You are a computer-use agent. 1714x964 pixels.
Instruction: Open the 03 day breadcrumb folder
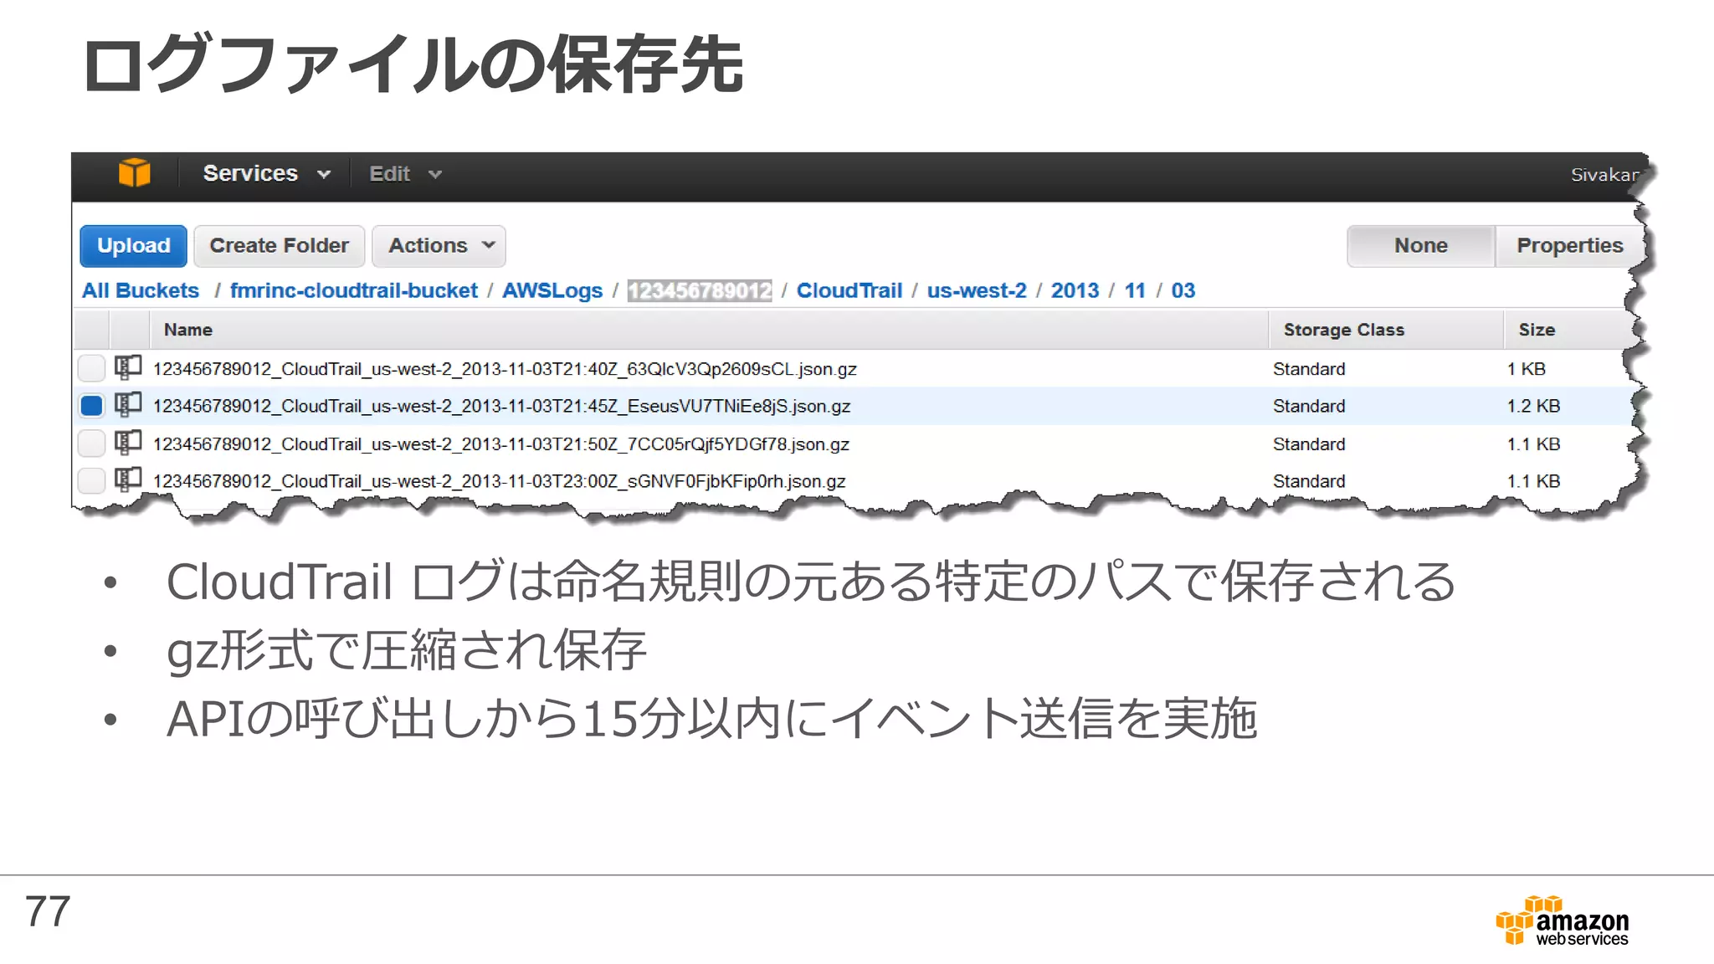pyautogui.click(x=1183, y=290)
